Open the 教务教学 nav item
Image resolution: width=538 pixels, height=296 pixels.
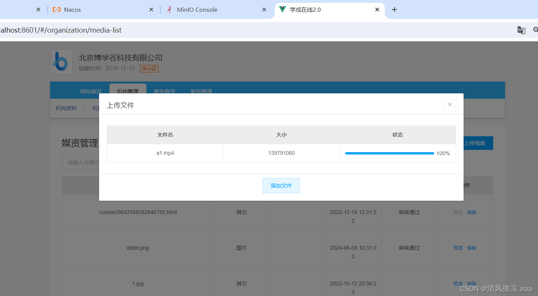point(164,91)
